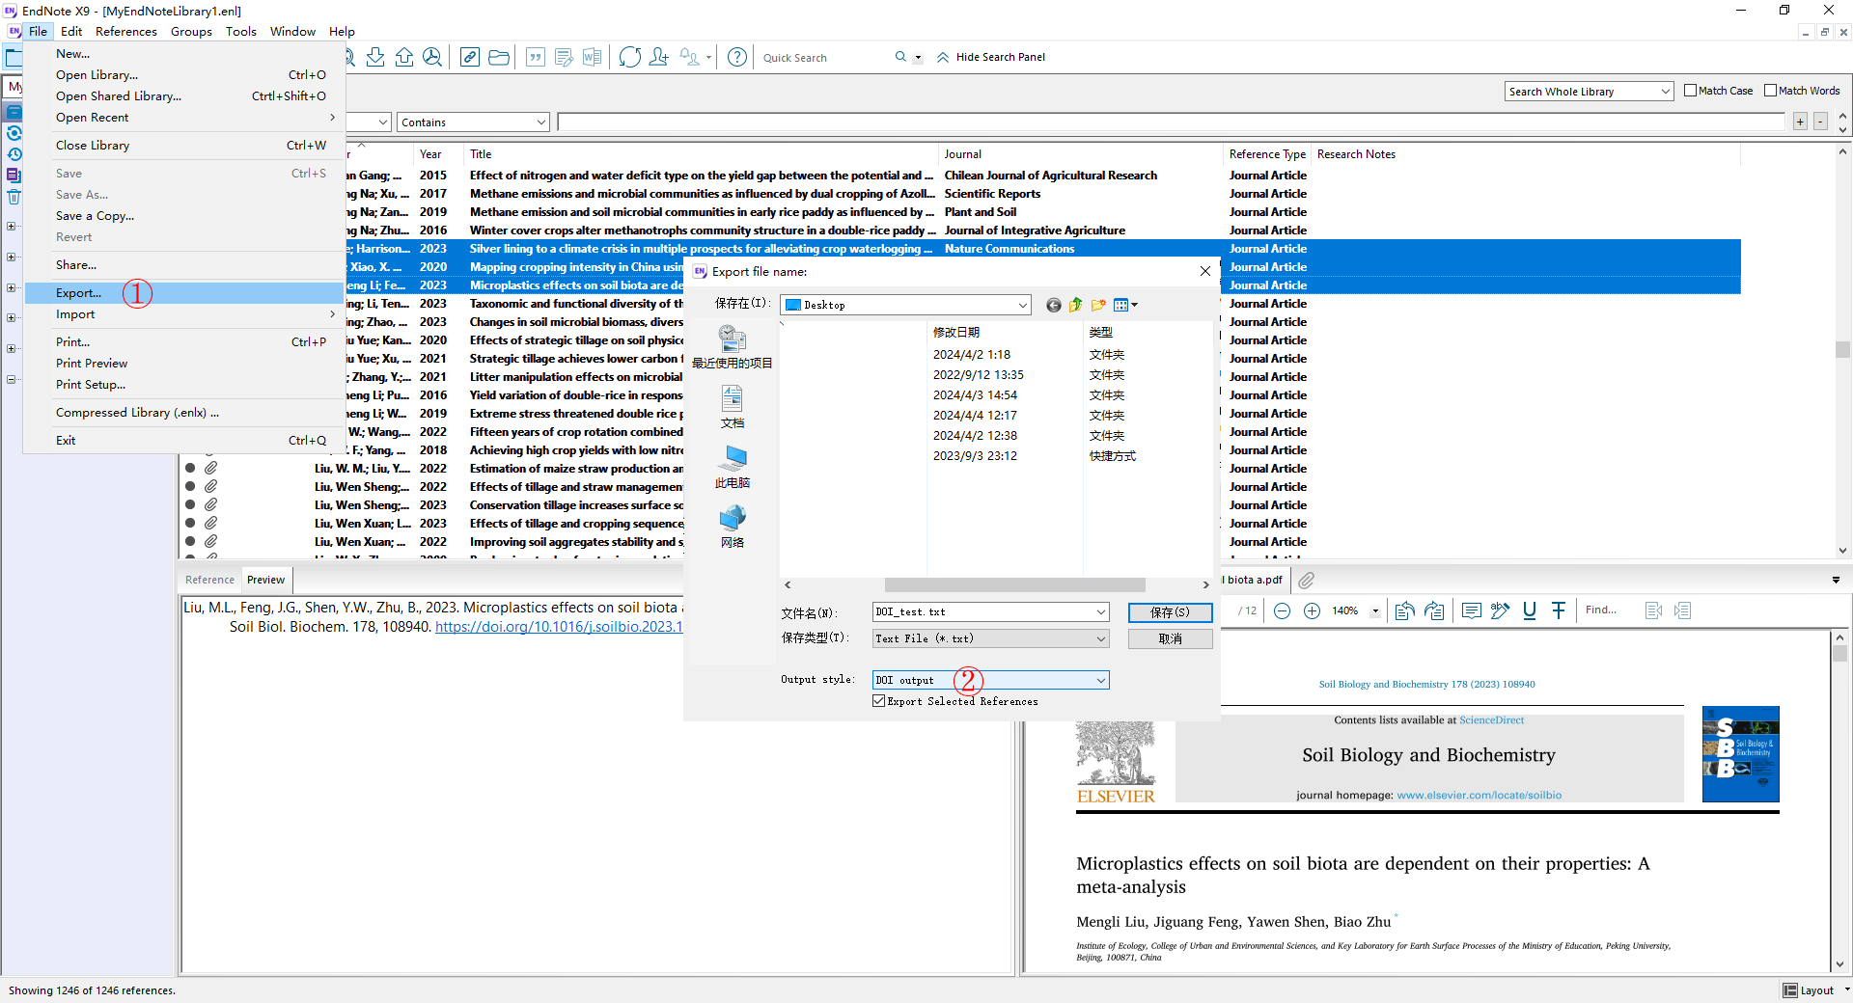This screenshot has height=1003, width=1853.
Task: Select Export... in the File menu
Action: click(x=184, y=293)
